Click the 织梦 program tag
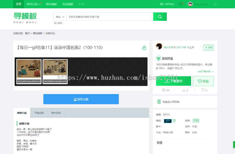This screenshot has height=154, width=235. (196, 121)
